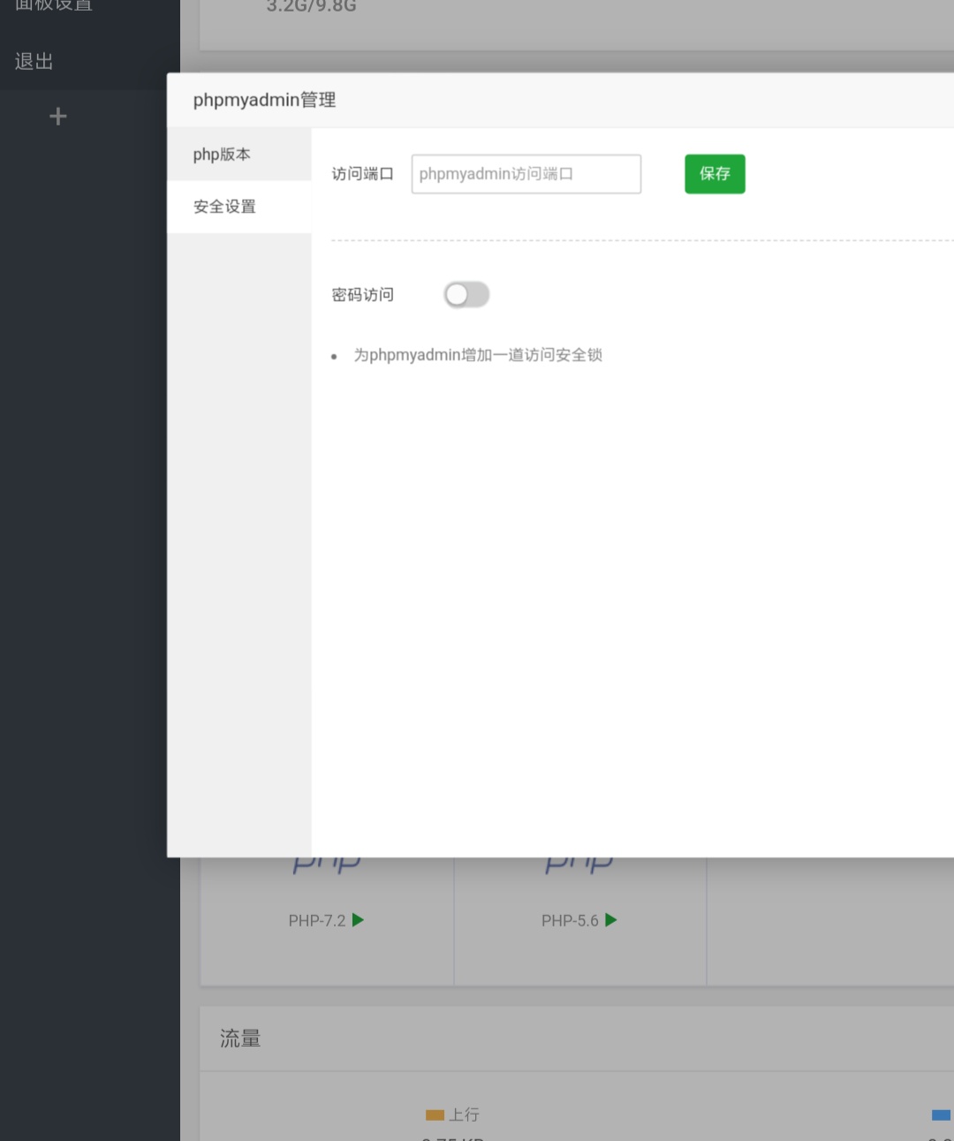The width and height of the screenshot is (954, 1141).
Task: Click 退出 in the sidebar
Action: click(34, 61)
